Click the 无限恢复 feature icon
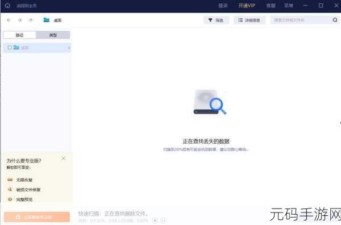Image resolution: width=341 pixels, height=225 pixels. [10, 180]
